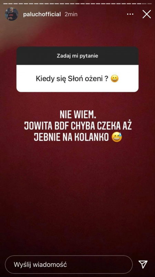
Task: Click the paluchofficial username link
Action: (42, 14)
